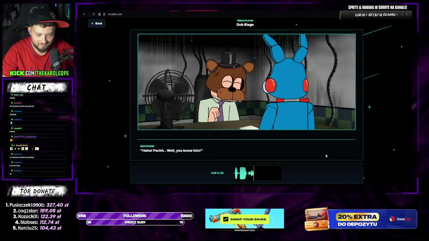This screenshot has height=241, width=429.
Task: Click donor Karciu25 entry
Action: [x=37, y=228]
